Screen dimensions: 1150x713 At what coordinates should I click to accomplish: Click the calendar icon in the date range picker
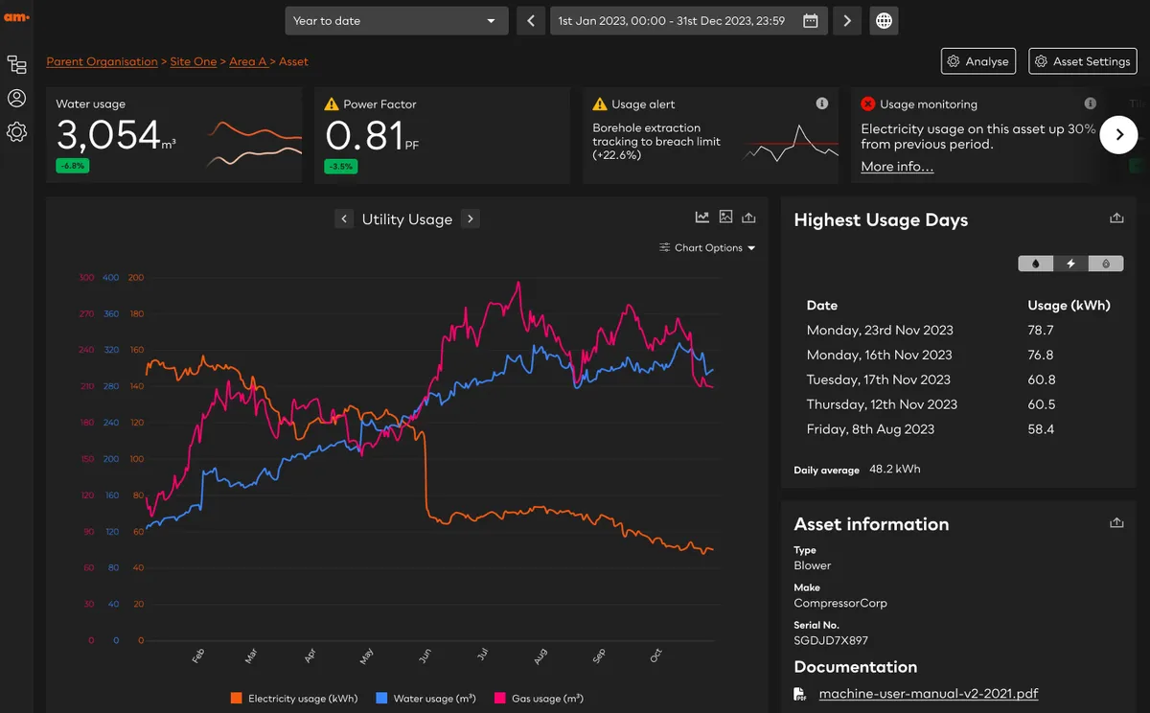point(810,20)
